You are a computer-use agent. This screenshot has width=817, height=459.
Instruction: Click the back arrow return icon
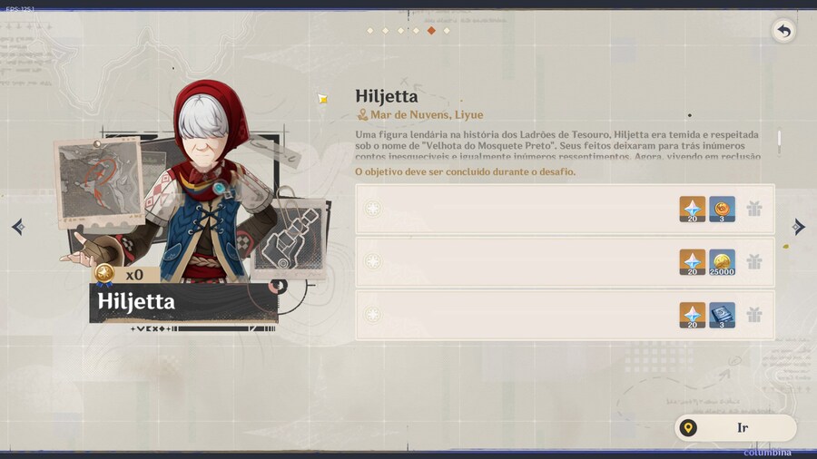pos(783,31)
